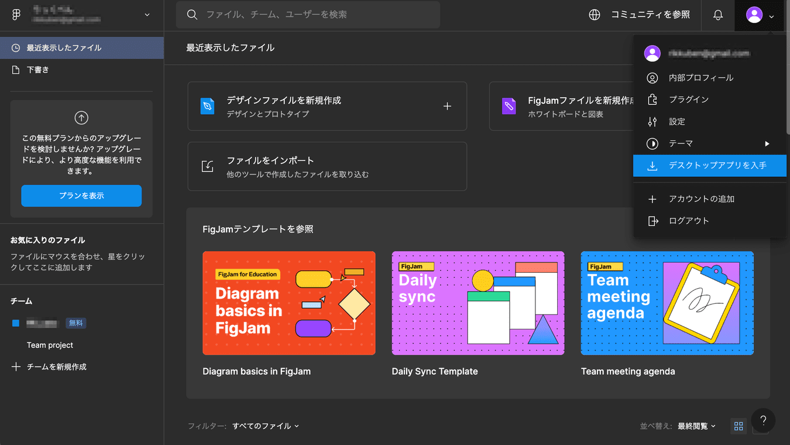790x445 pixels.
Task: Click the globe community icon
Action: (x=595, y=15)
